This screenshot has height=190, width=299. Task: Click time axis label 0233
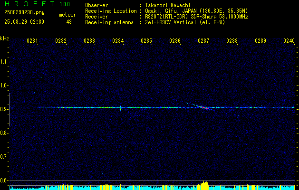point(89,41)
